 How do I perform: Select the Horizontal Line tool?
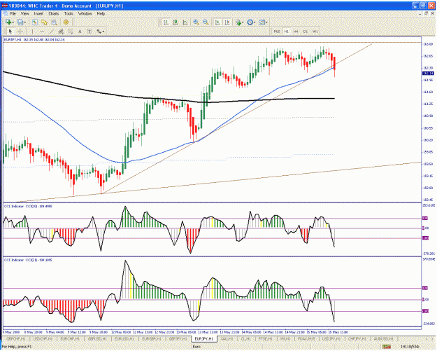tap(42, 32)
